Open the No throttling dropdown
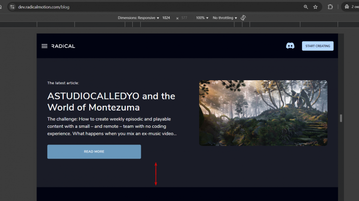This screenshot has width=359, height=201. [x=224, y=18]
